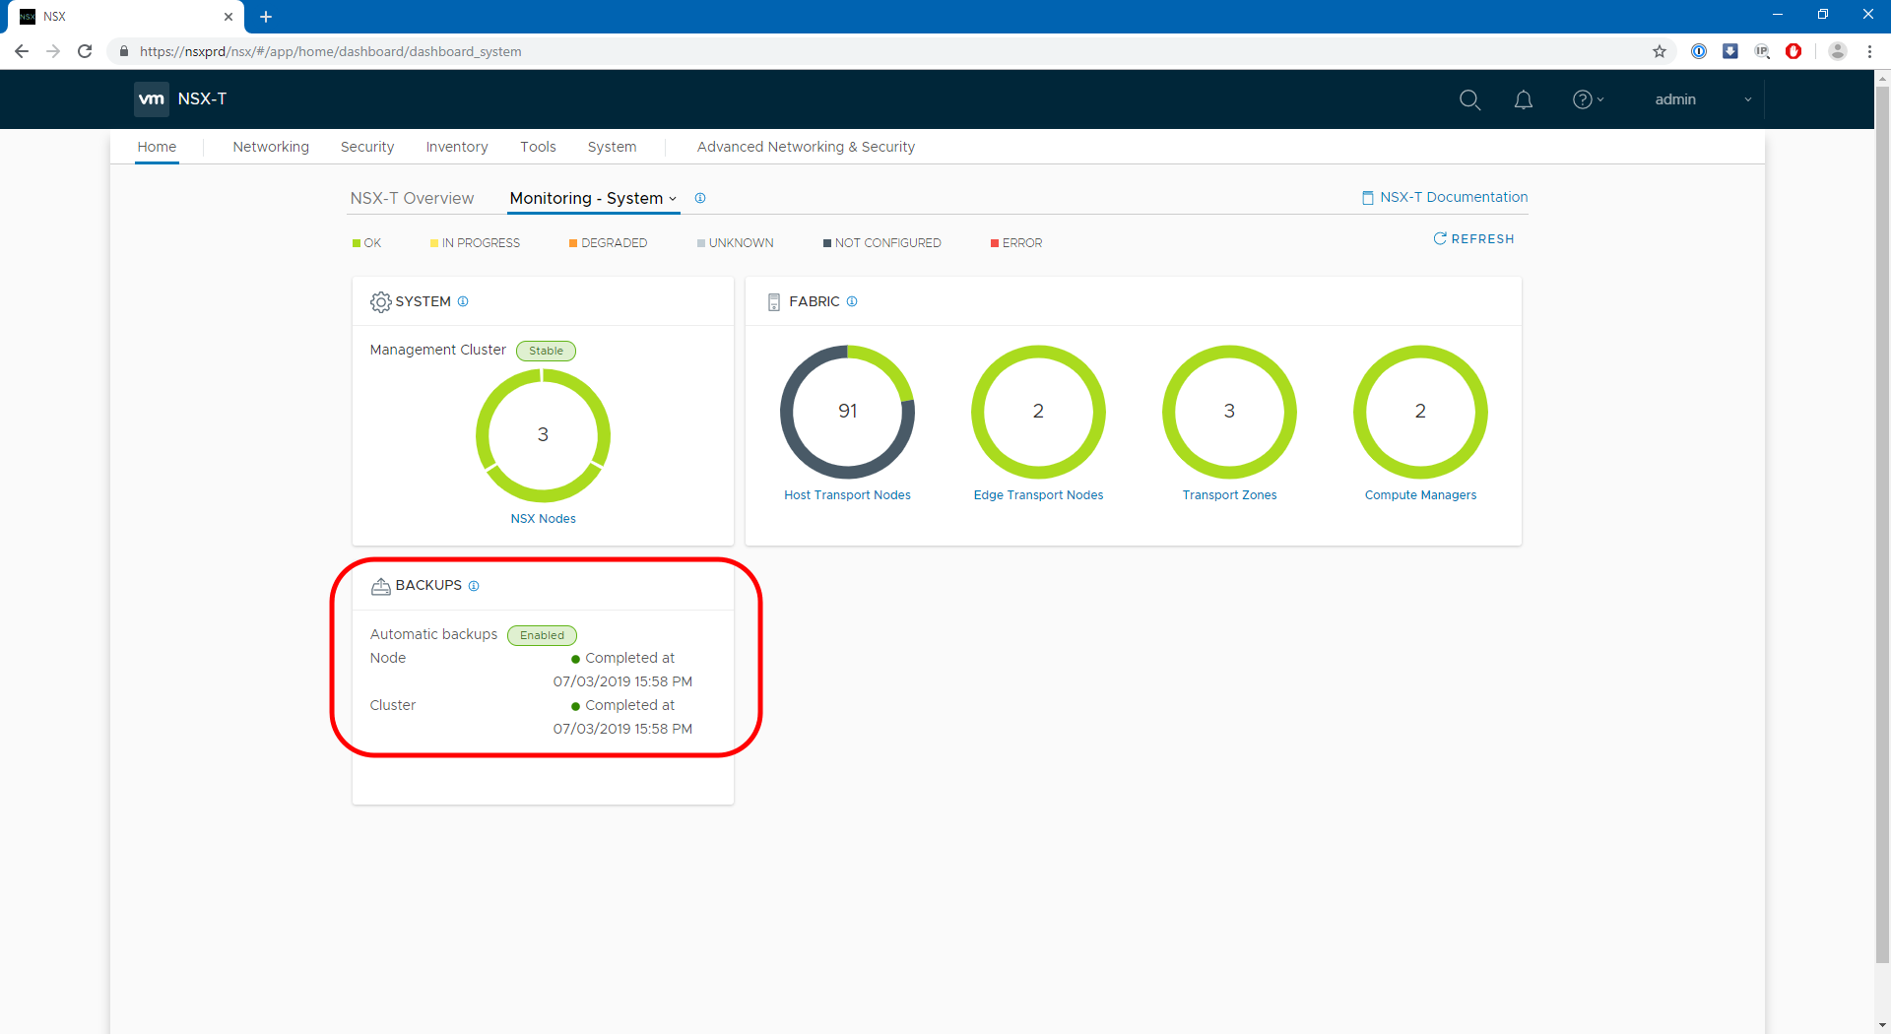This screenshot has height=1034, width=1891.
Task: Open the NSX-T Documentation link
Action: pyautogui.click(x=1445, y=197)
